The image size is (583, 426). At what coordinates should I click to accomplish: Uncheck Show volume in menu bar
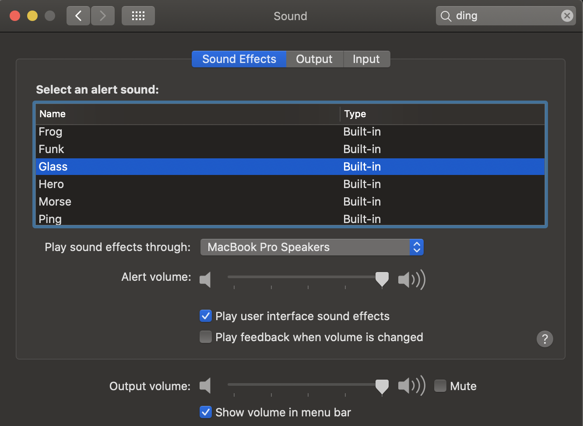click(206, 412)
